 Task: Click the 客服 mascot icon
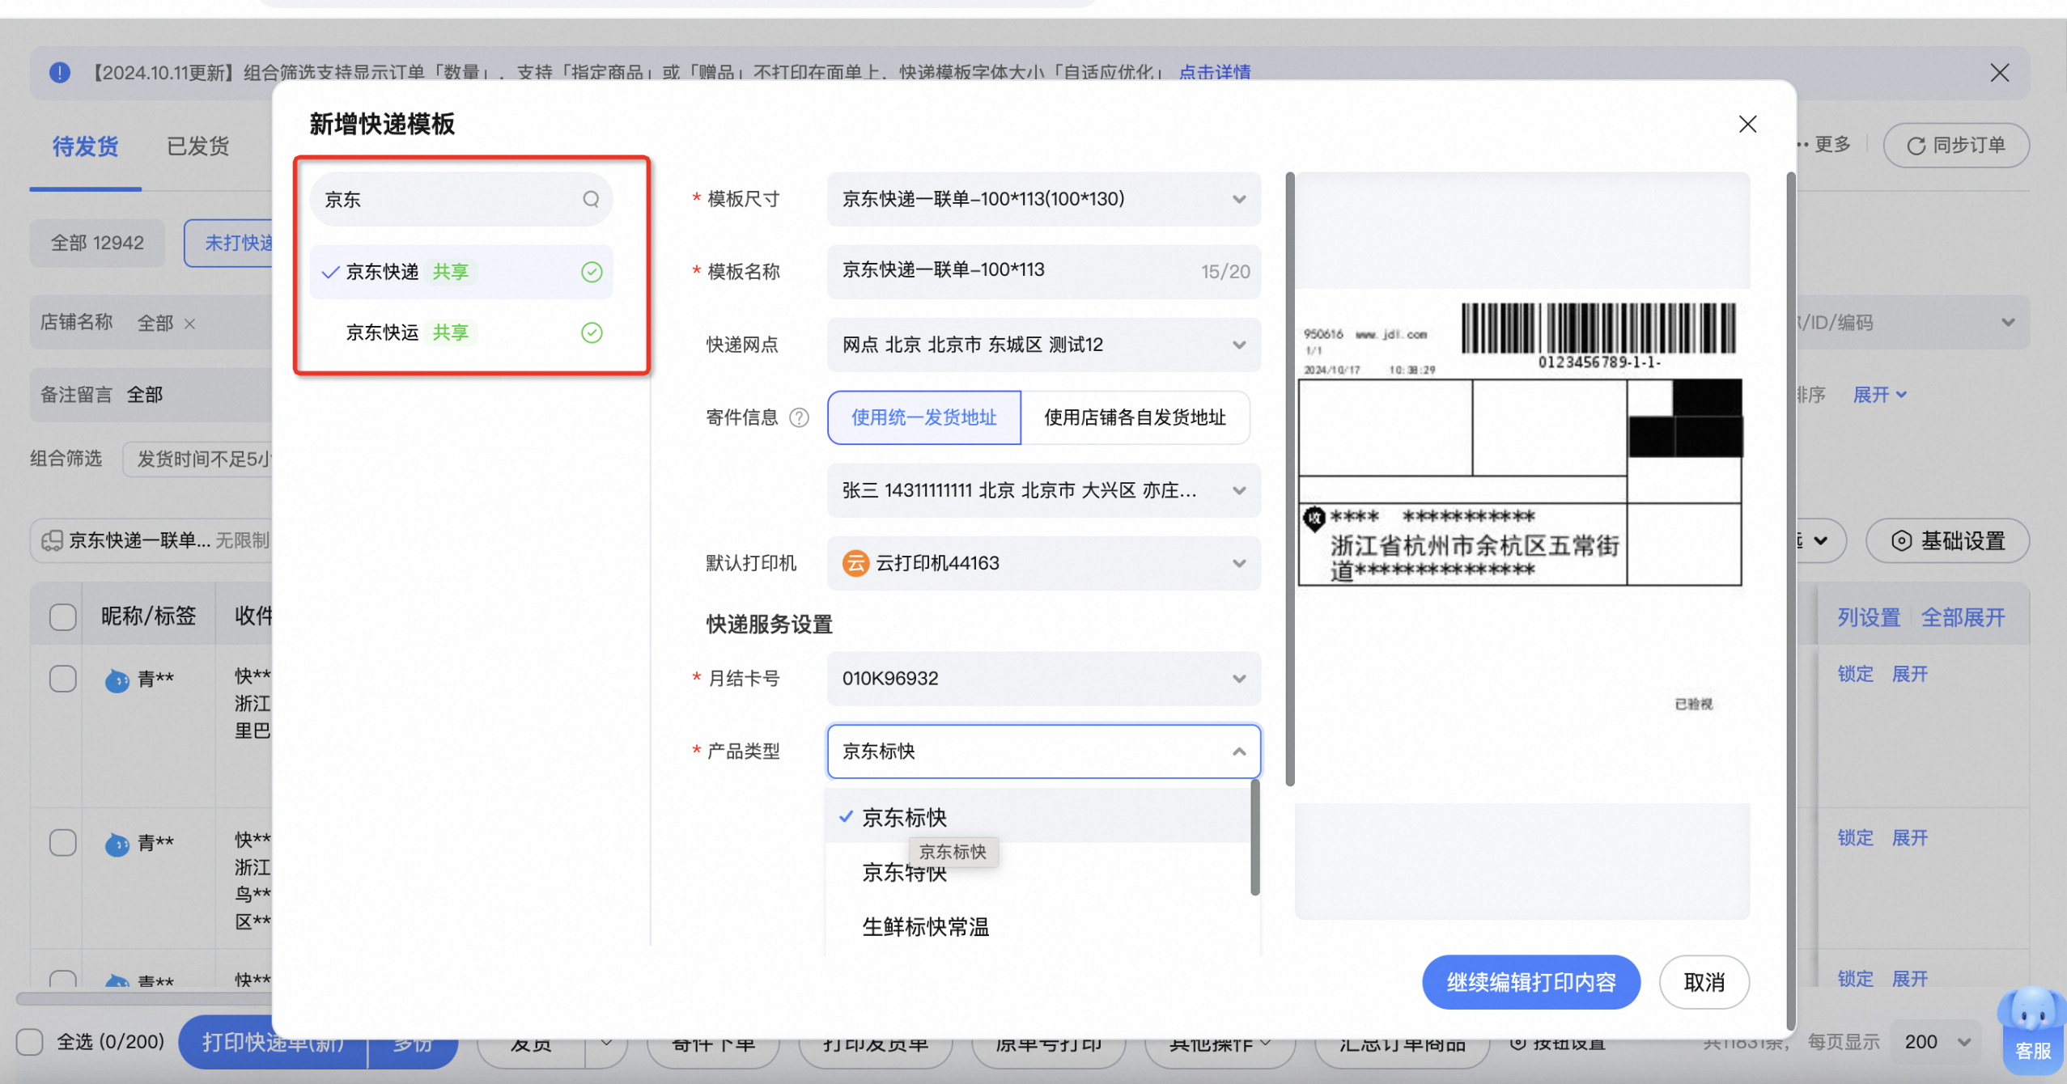point(2032,1031)
